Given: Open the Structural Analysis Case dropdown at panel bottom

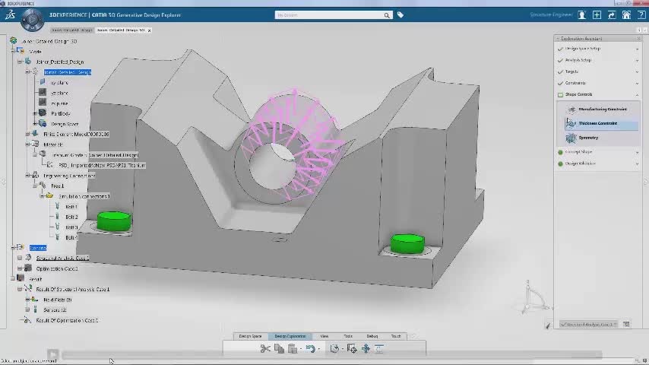Looking at the screenshot, I should coord(588,325).
